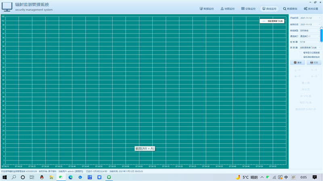This screenshot has height=181, width=323.
Task: Enable 鼠标滚轮缩放拖动 checkbox
Action: click(x=301, y=57)
